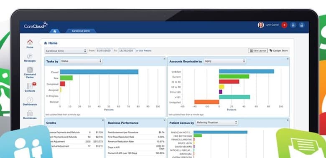Viewport: 326px width, 158px height.
Task: Click the Home breadcrumb heading
Action: [51, 43]
